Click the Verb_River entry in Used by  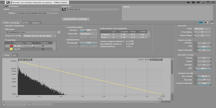(93, 9)
